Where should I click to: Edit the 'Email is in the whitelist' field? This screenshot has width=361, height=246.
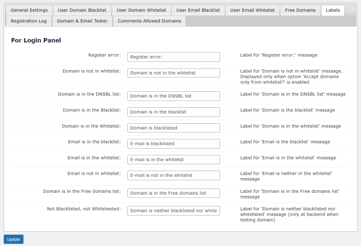174,159
